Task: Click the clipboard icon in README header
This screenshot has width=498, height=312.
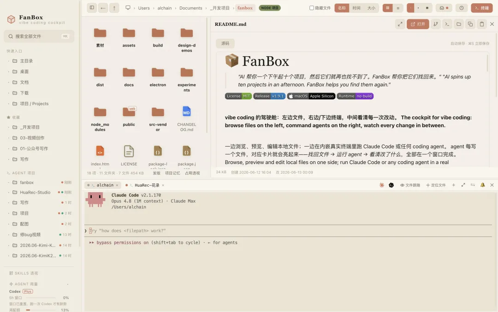Action: 482,24
